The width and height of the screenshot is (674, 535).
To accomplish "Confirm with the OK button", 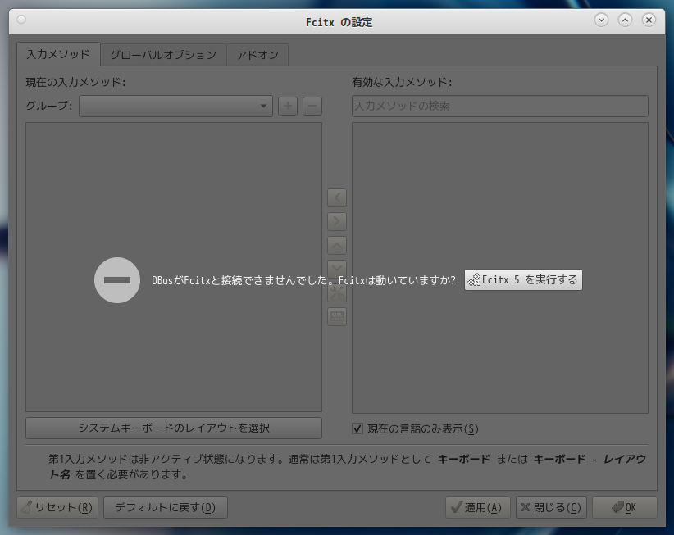I will point(625,507).
